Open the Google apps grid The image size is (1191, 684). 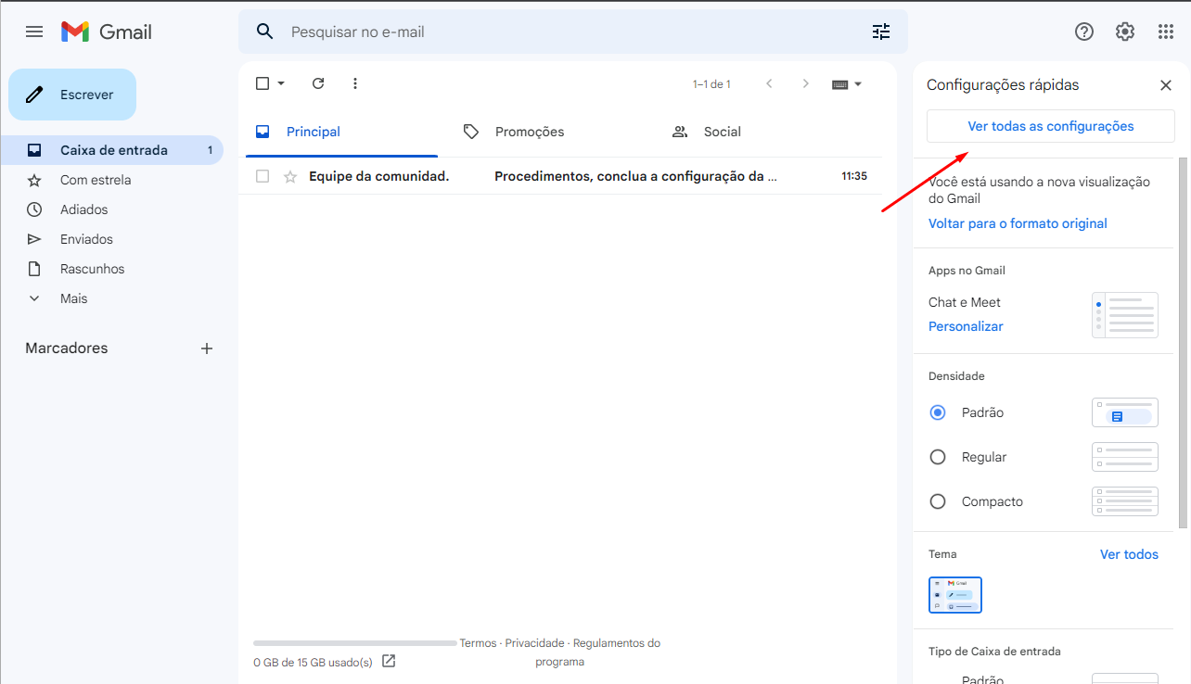(x=1166, y=32)
